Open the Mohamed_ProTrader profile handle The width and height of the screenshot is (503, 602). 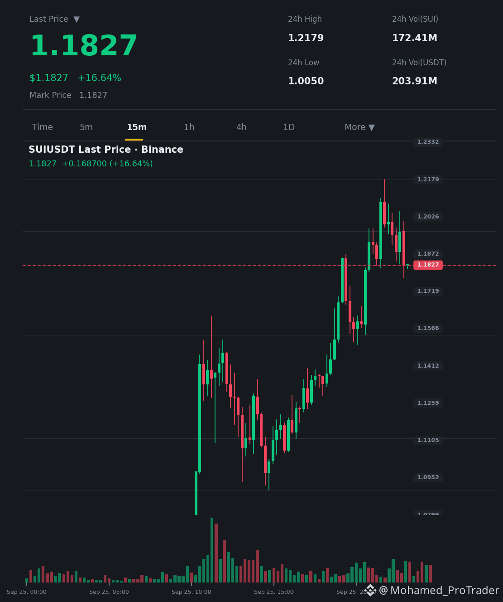coord(439,590)
